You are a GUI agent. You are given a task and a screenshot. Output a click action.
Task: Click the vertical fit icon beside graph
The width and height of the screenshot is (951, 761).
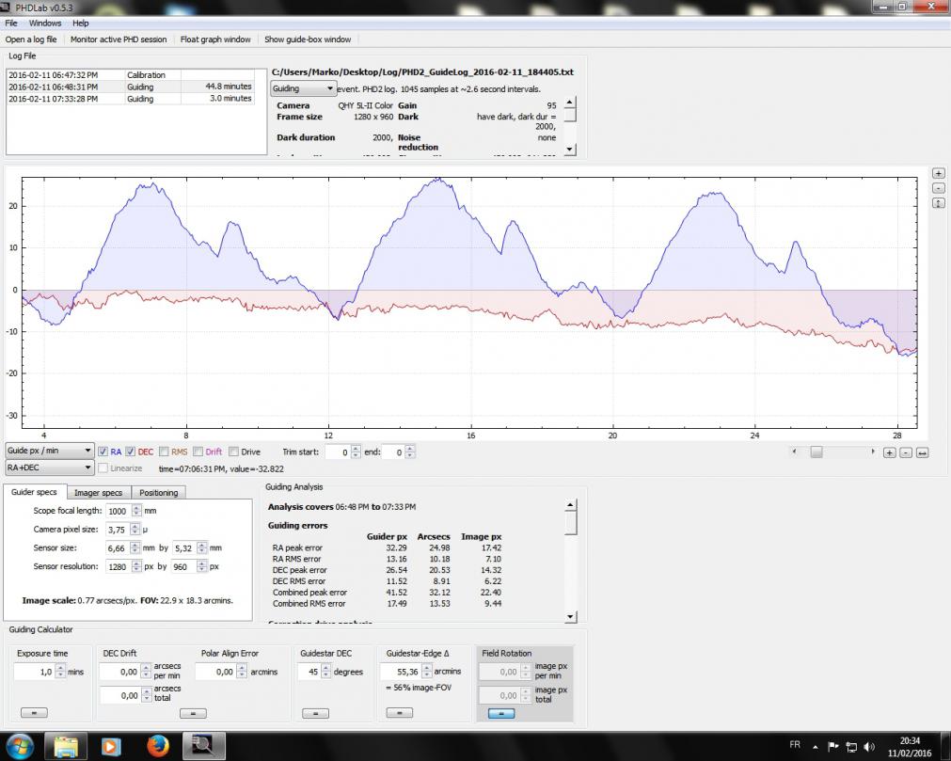[x=938, y=203]
